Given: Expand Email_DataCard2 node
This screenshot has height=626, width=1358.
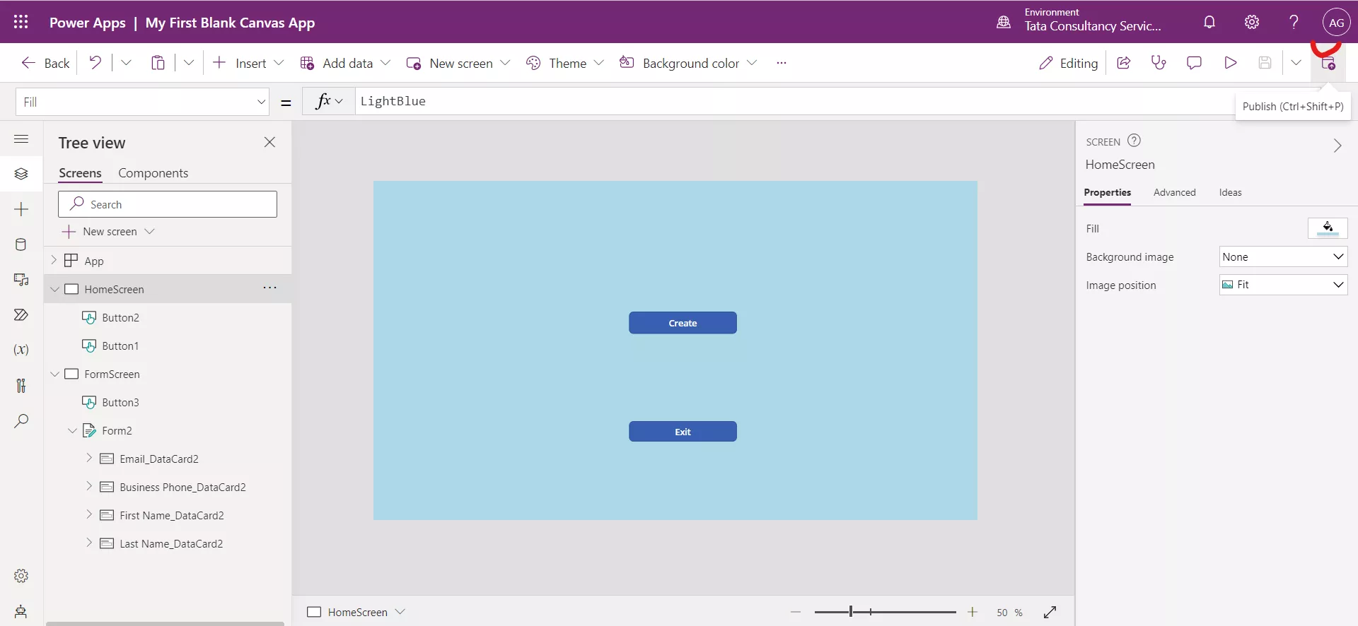Looking at the screenshot, I should [89, 458].
